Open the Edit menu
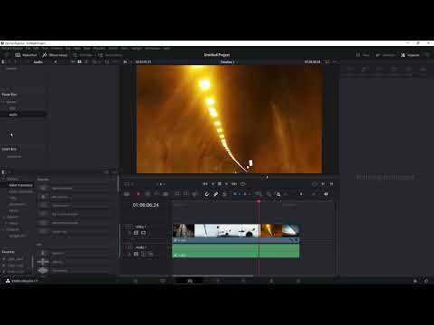This screenshot has width=434, height=325. tap(36, 49)
